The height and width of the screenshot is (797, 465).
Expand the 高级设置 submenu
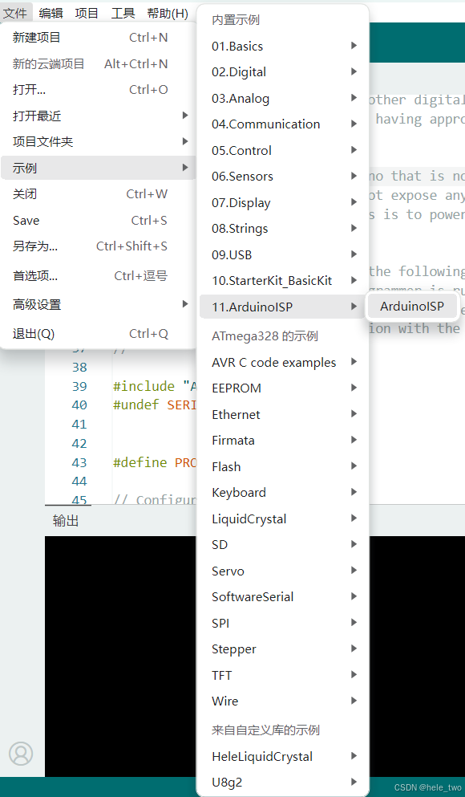pyautogui.click(x=98, y=305)
